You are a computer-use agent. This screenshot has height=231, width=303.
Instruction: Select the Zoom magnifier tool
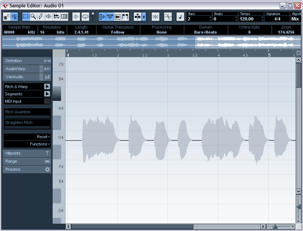point(33,17)
